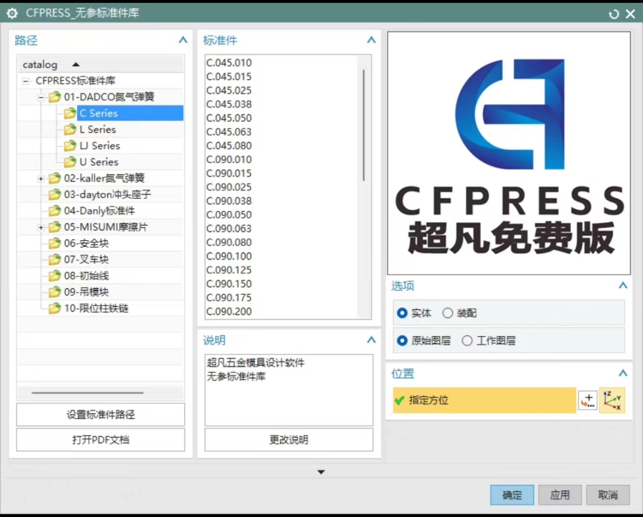
Task: Click 打开PDF文档 button
Action: (x=101, y=440)
